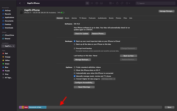Viewport: 177px width, 111px height.
Task: Enable Prefer standard-definition videos
Action: click(x=75, y=67)
